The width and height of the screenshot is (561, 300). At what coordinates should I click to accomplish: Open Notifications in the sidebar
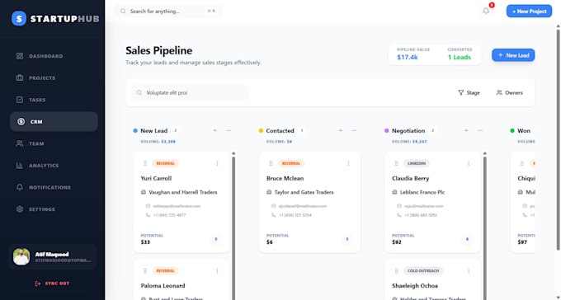coord(54,187)
